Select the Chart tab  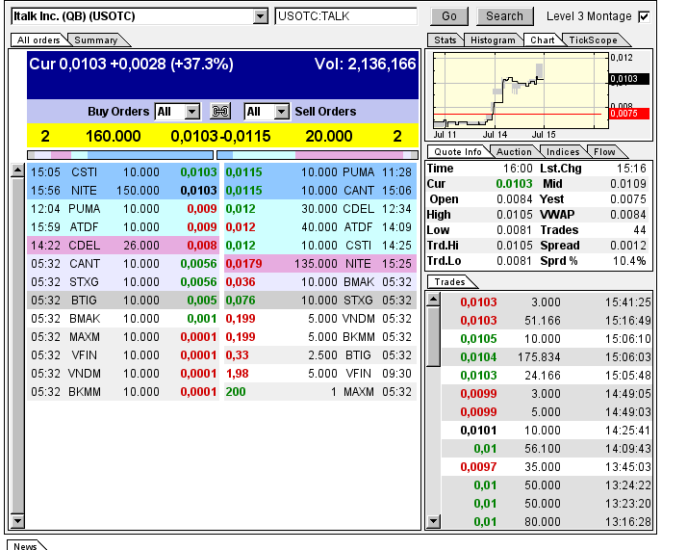click(x=543, y=39)
